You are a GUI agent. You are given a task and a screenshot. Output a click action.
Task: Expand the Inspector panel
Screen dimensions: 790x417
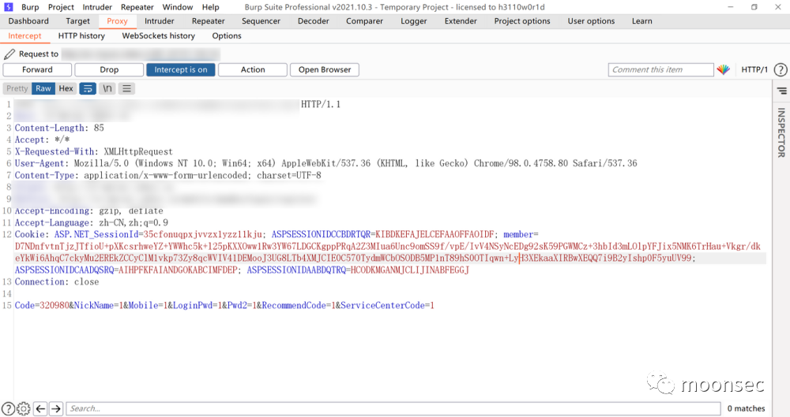[781, 132]
